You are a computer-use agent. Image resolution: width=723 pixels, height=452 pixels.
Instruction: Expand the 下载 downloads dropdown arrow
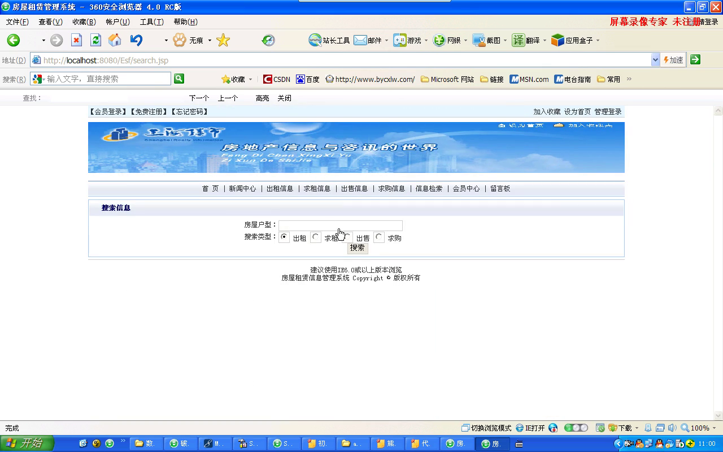point(637,428)
